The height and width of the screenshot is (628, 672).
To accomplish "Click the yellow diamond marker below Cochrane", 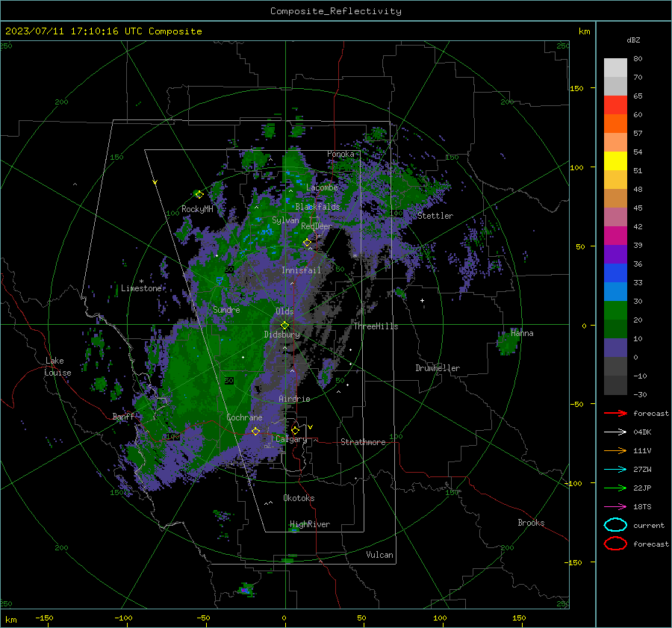I will tap(256, 431).
